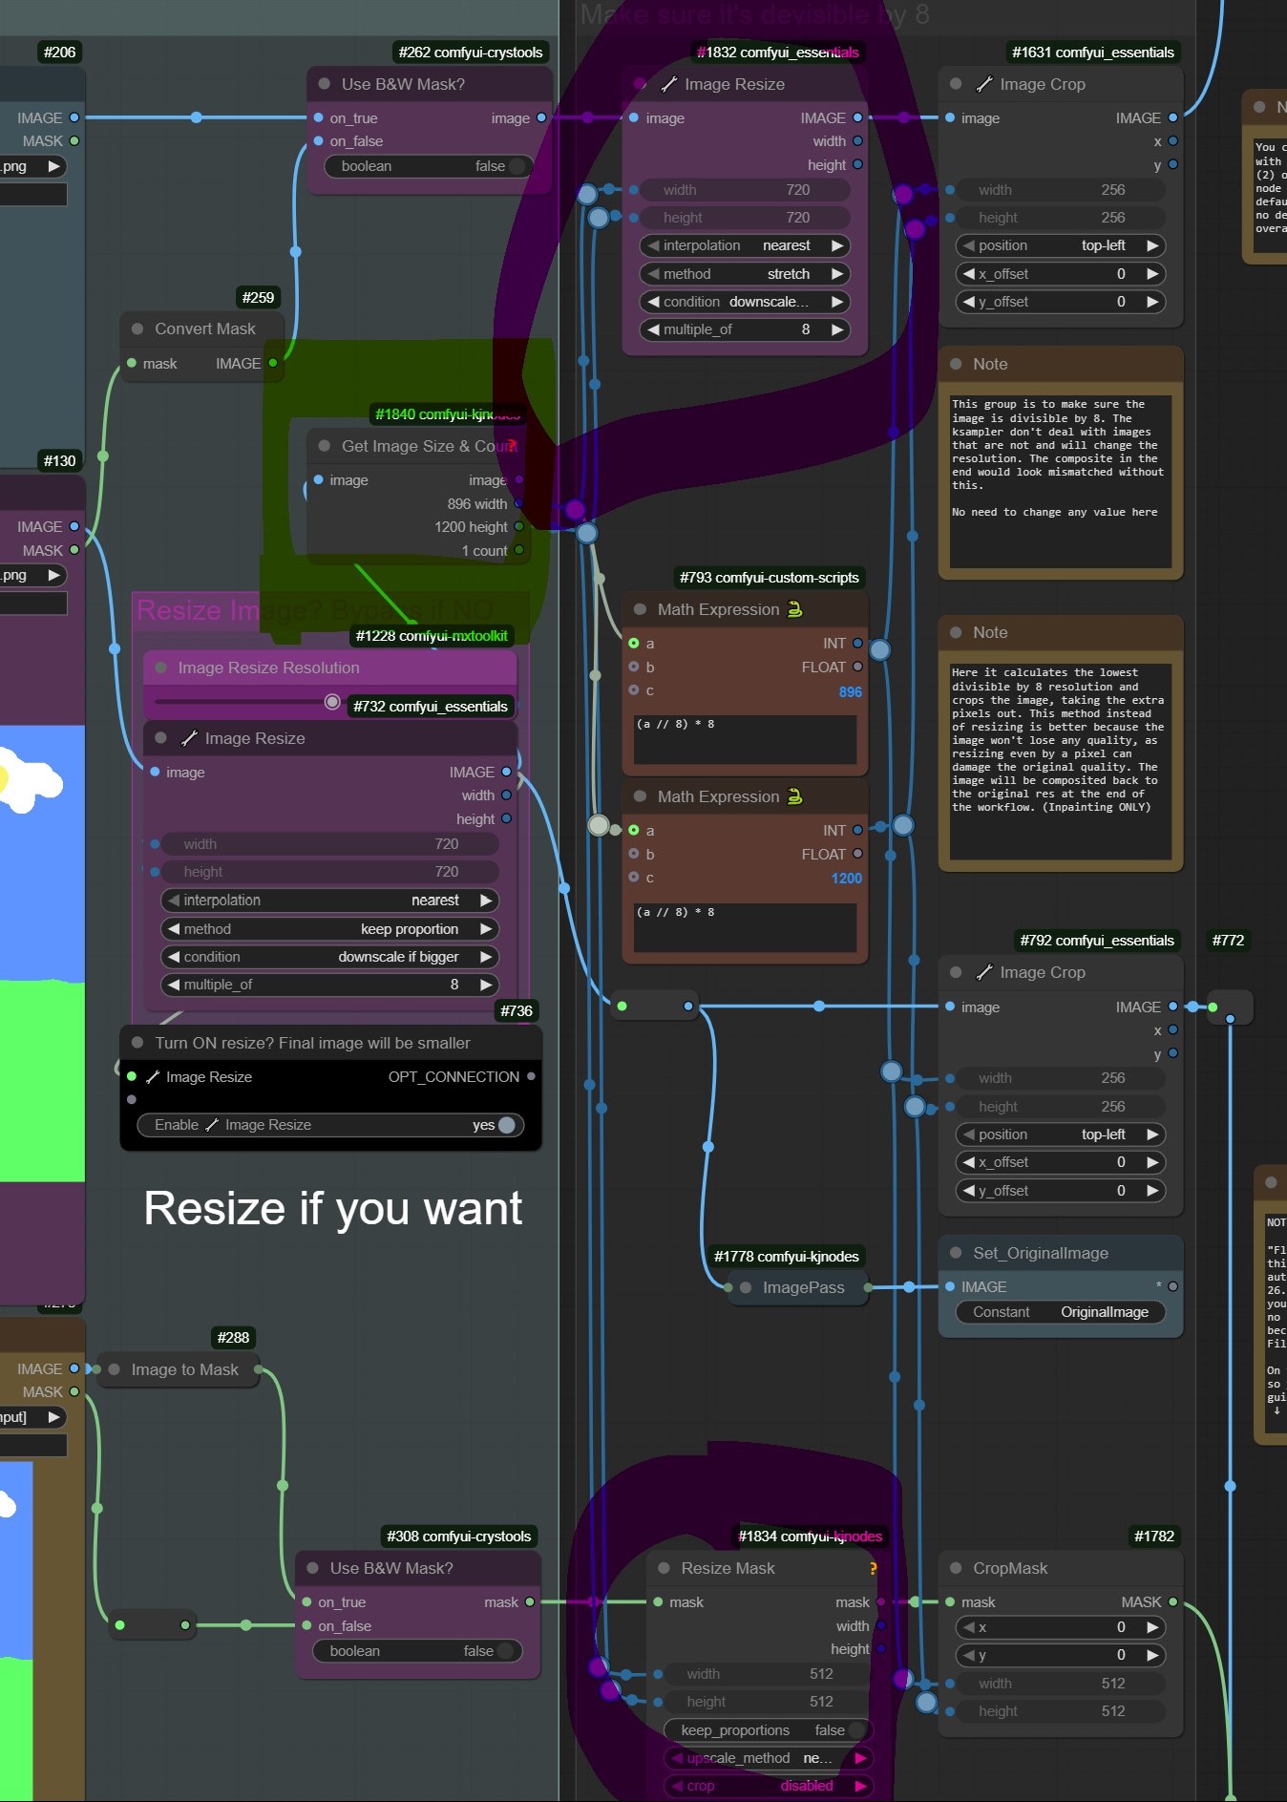Click the collapse dot on Set_OriginalImage node

pos(956,1253)
